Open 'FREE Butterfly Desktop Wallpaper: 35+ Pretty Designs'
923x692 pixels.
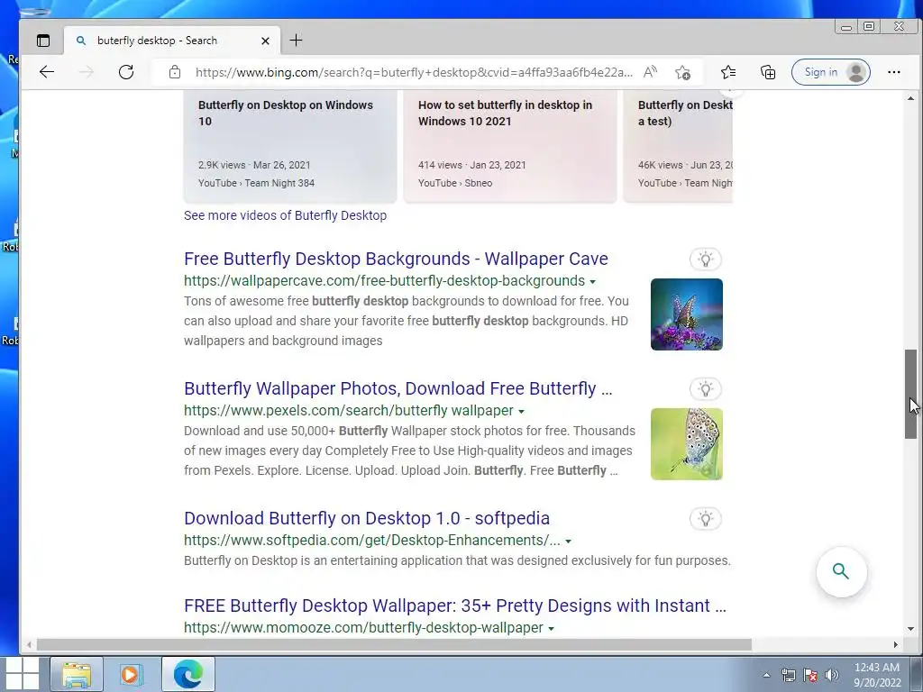[x=455, y=605]
